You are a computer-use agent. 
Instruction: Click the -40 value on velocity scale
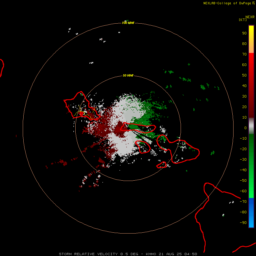click(243, 170)
